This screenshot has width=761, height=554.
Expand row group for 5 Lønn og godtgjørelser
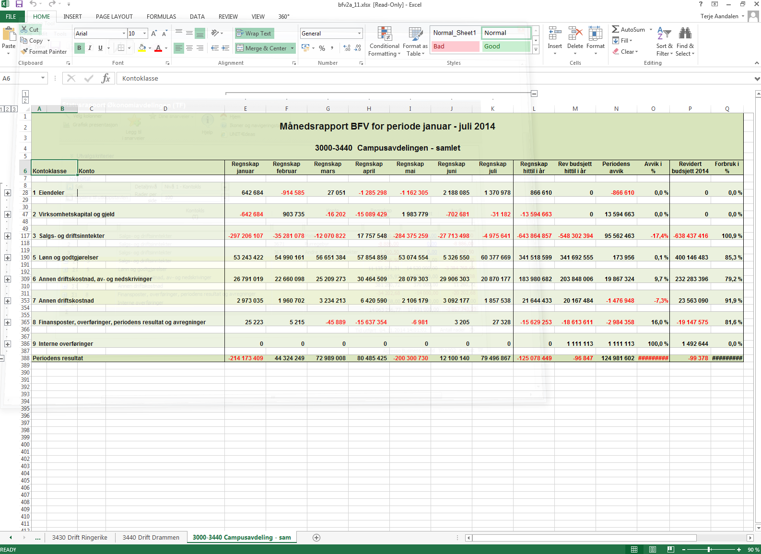coord(8,258)
